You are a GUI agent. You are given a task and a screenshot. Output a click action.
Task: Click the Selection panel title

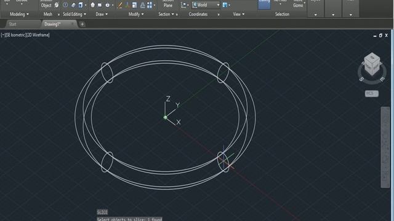pyautogui.click(x=282, y=14)
